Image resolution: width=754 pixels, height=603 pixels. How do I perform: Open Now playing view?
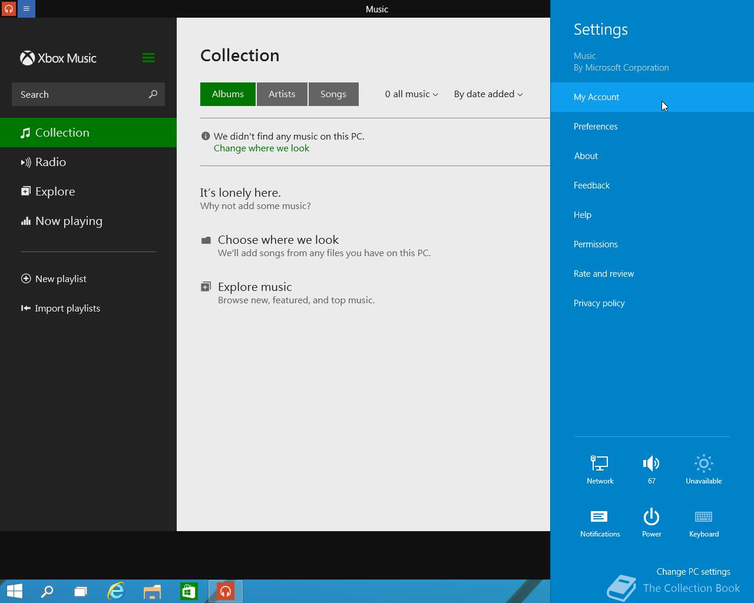tap(88, 221)
